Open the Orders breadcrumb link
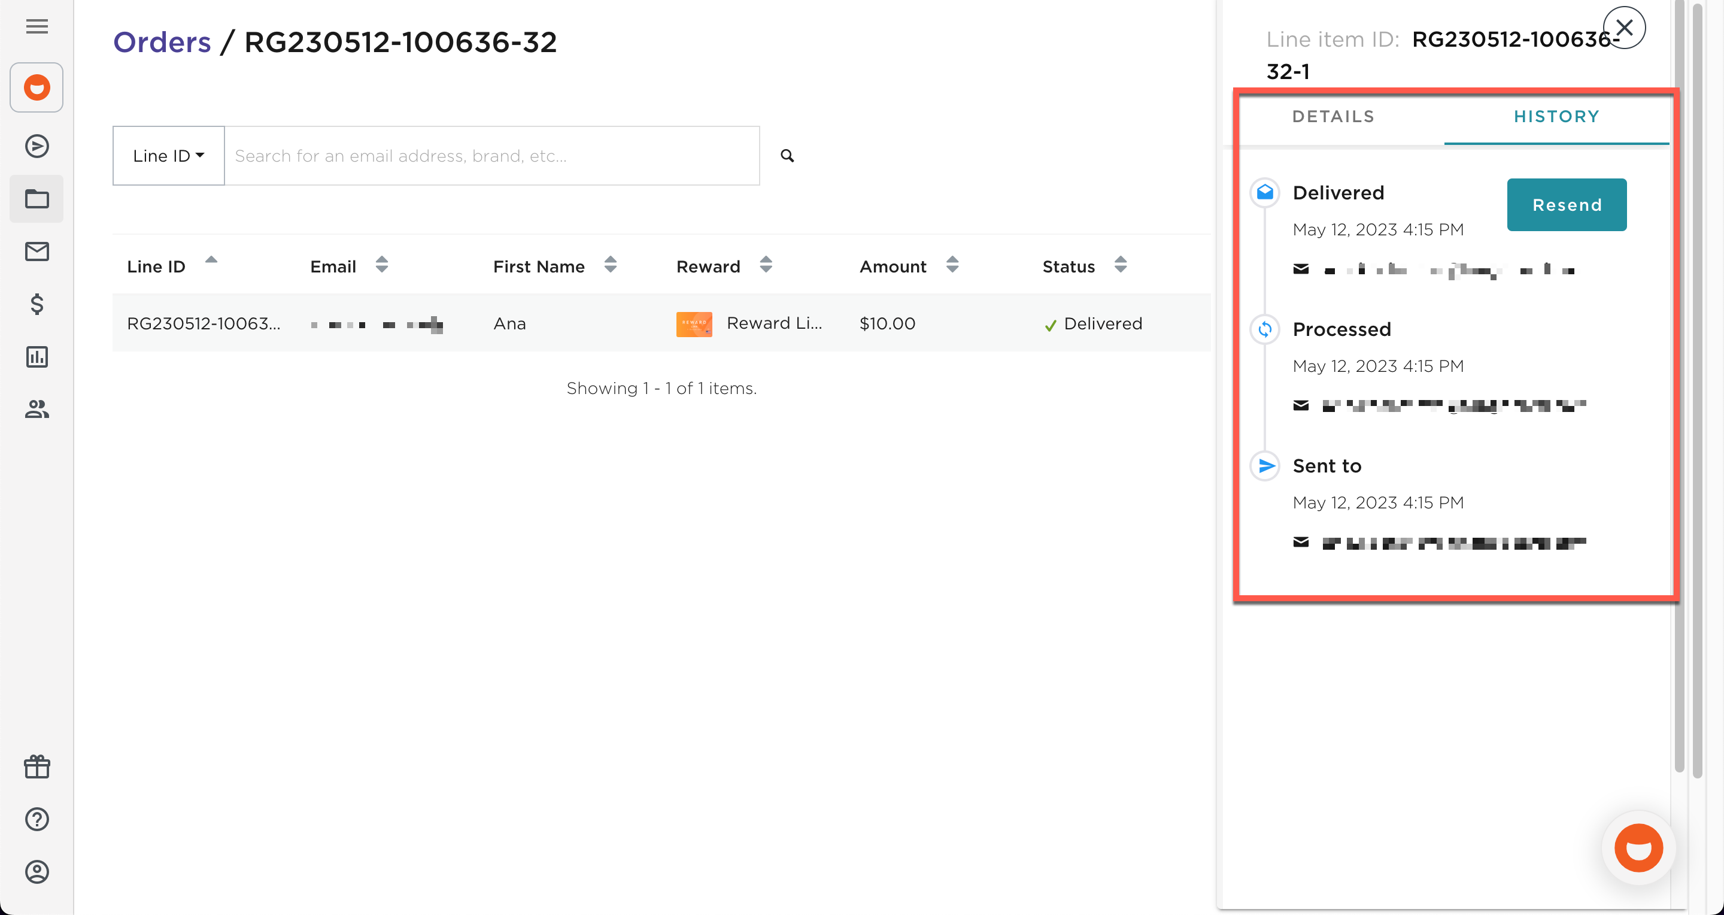Screen dimensions: 1724x915 (162, 41)
